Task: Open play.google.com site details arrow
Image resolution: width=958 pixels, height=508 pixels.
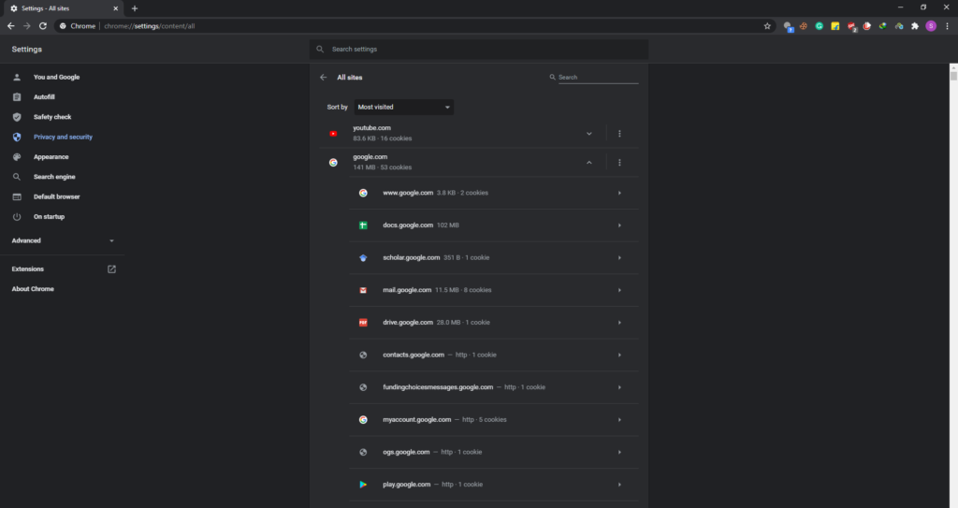Action: [619, 485]
